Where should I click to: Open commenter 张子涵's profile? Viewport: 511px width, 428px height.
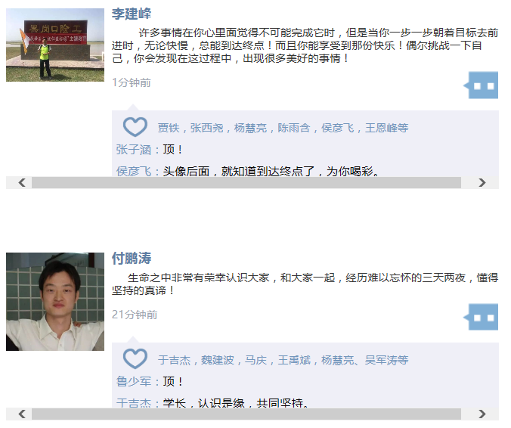point(134,150)
